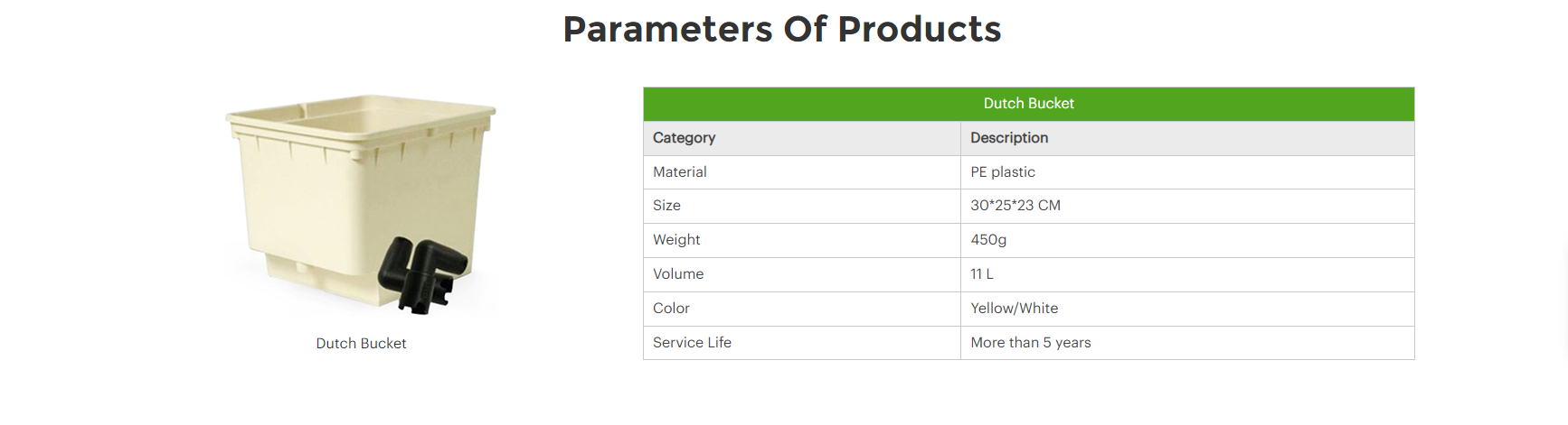Image resolution: width=1568 pixels, height=425 pixels.
Task: Select the Color row label
Action: click(671, 309)
